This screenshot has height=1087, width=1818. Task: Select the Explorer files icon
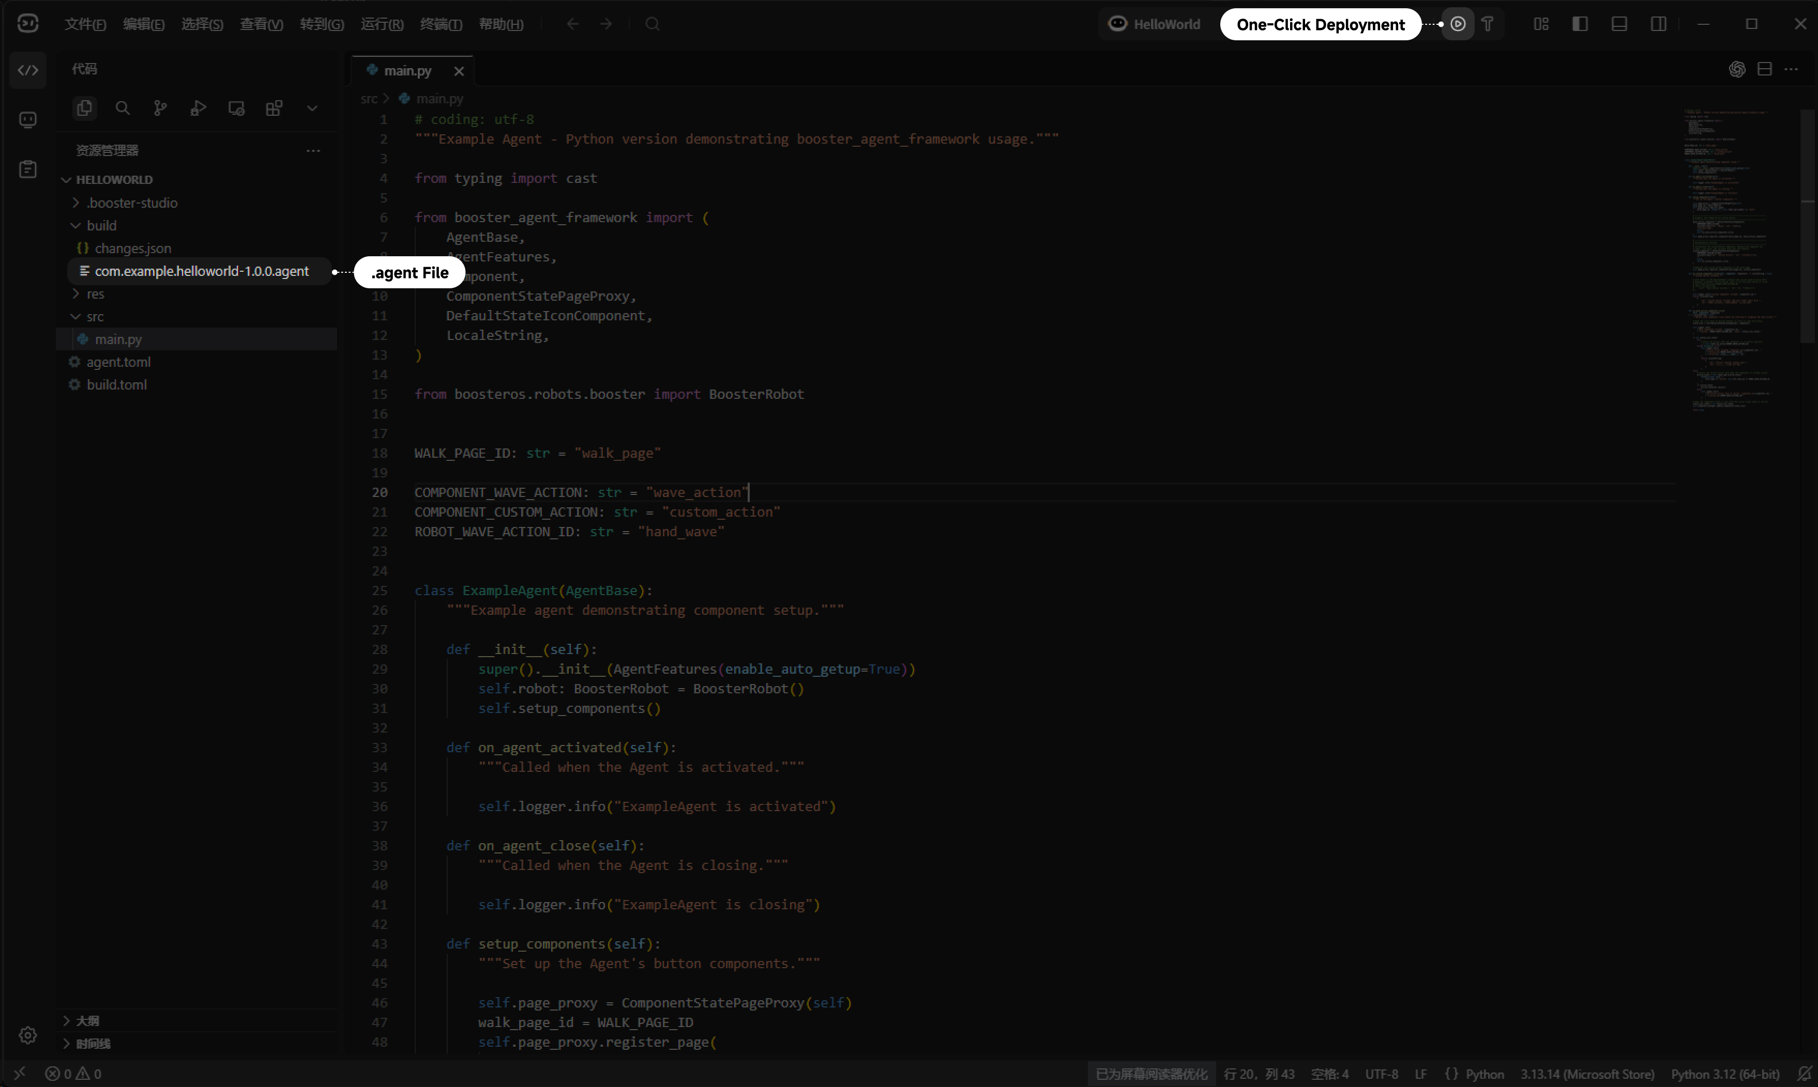point(84,108)
